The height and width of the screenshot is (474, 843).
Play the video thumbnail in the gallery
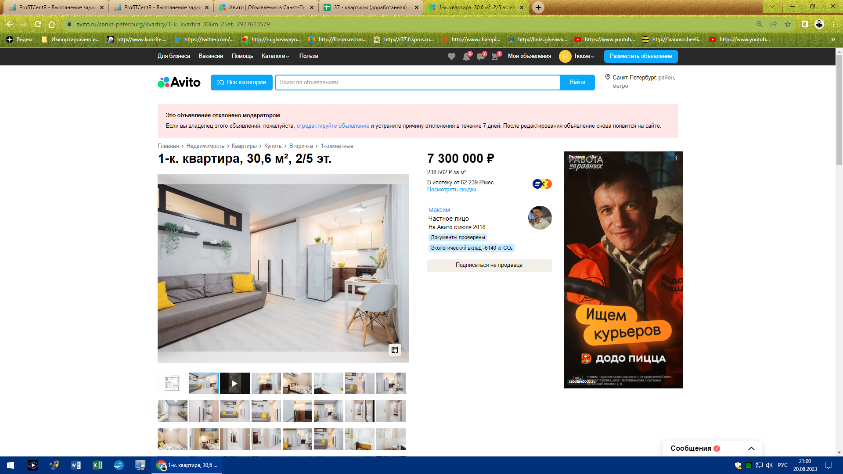pos(234,384)
